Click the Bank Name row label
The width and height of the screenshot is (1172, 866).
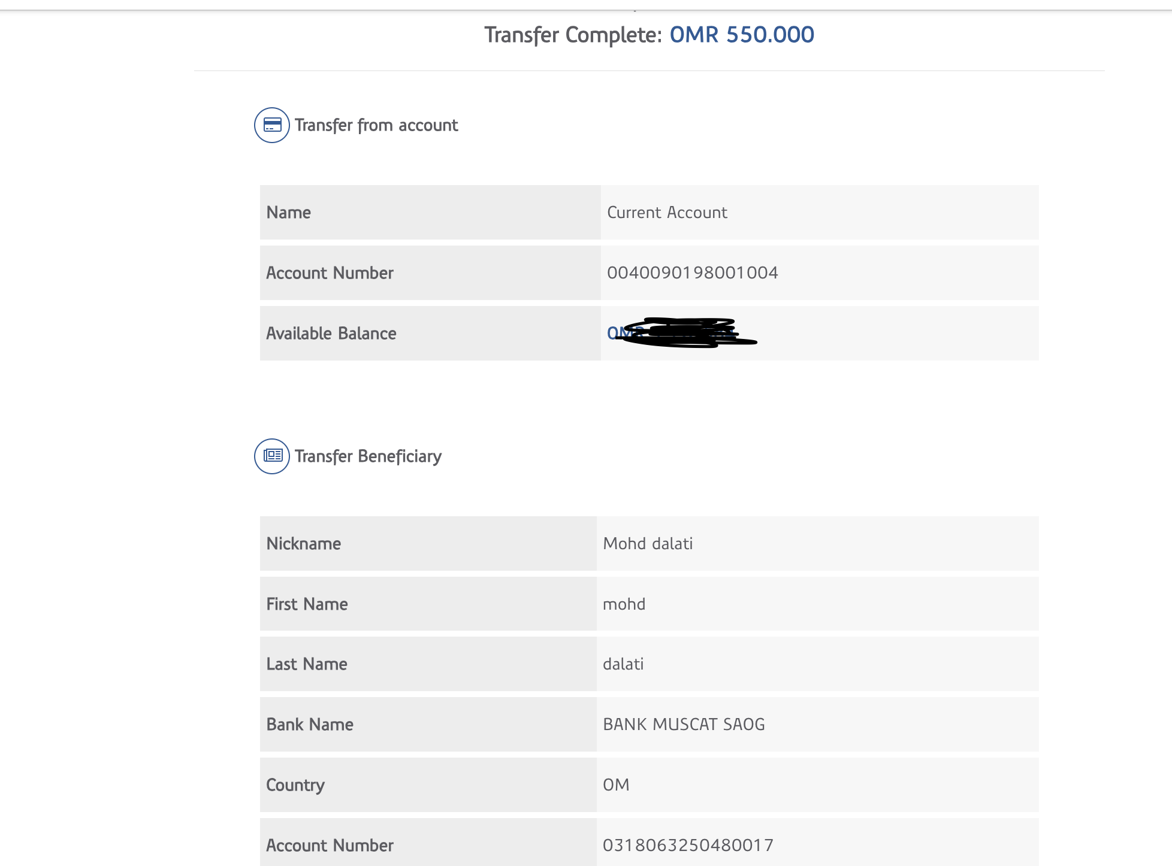pyautogui.click(x=309, y=725)
